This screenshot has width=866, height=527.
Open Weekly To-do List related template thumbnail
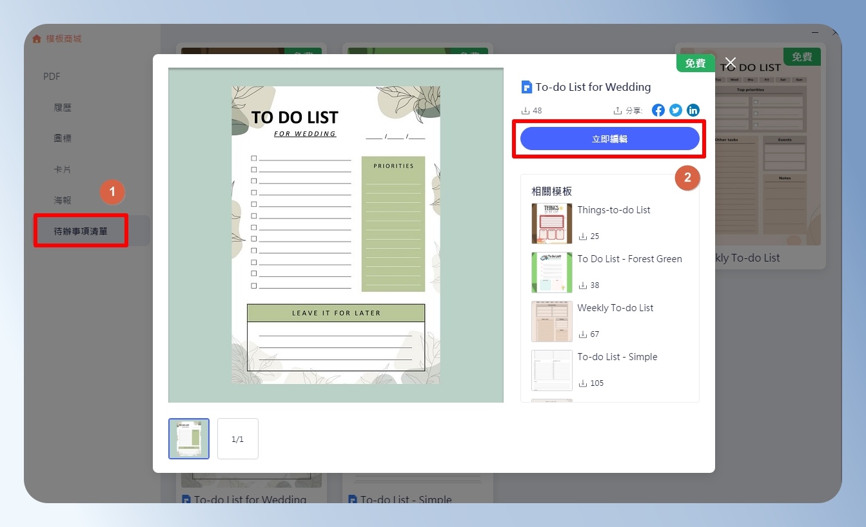[552, 321]
